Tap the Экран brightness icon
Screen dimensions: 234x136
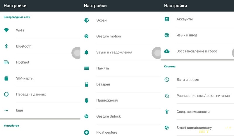(87, 20)
